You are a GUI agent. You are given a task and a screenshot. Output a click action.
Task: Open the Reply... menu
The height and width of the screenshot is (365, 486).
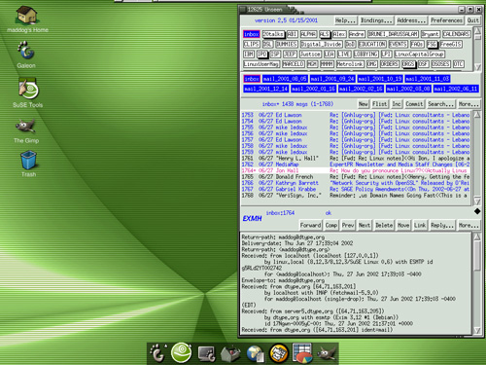pyautogui.click(x=442, y=225)
